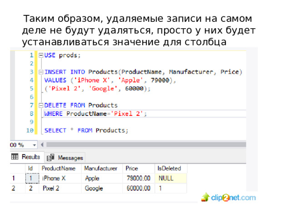Switch to the Messages tab
This screenshot has height=218, width=291.
click(x=65, y=158)
